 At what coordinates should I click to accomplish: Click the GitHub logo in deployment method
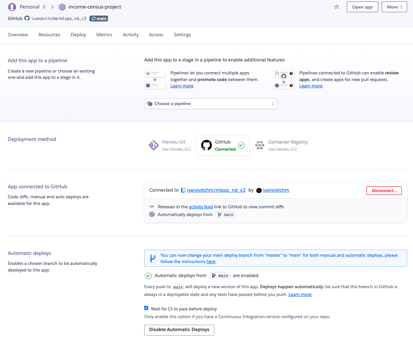206,145
